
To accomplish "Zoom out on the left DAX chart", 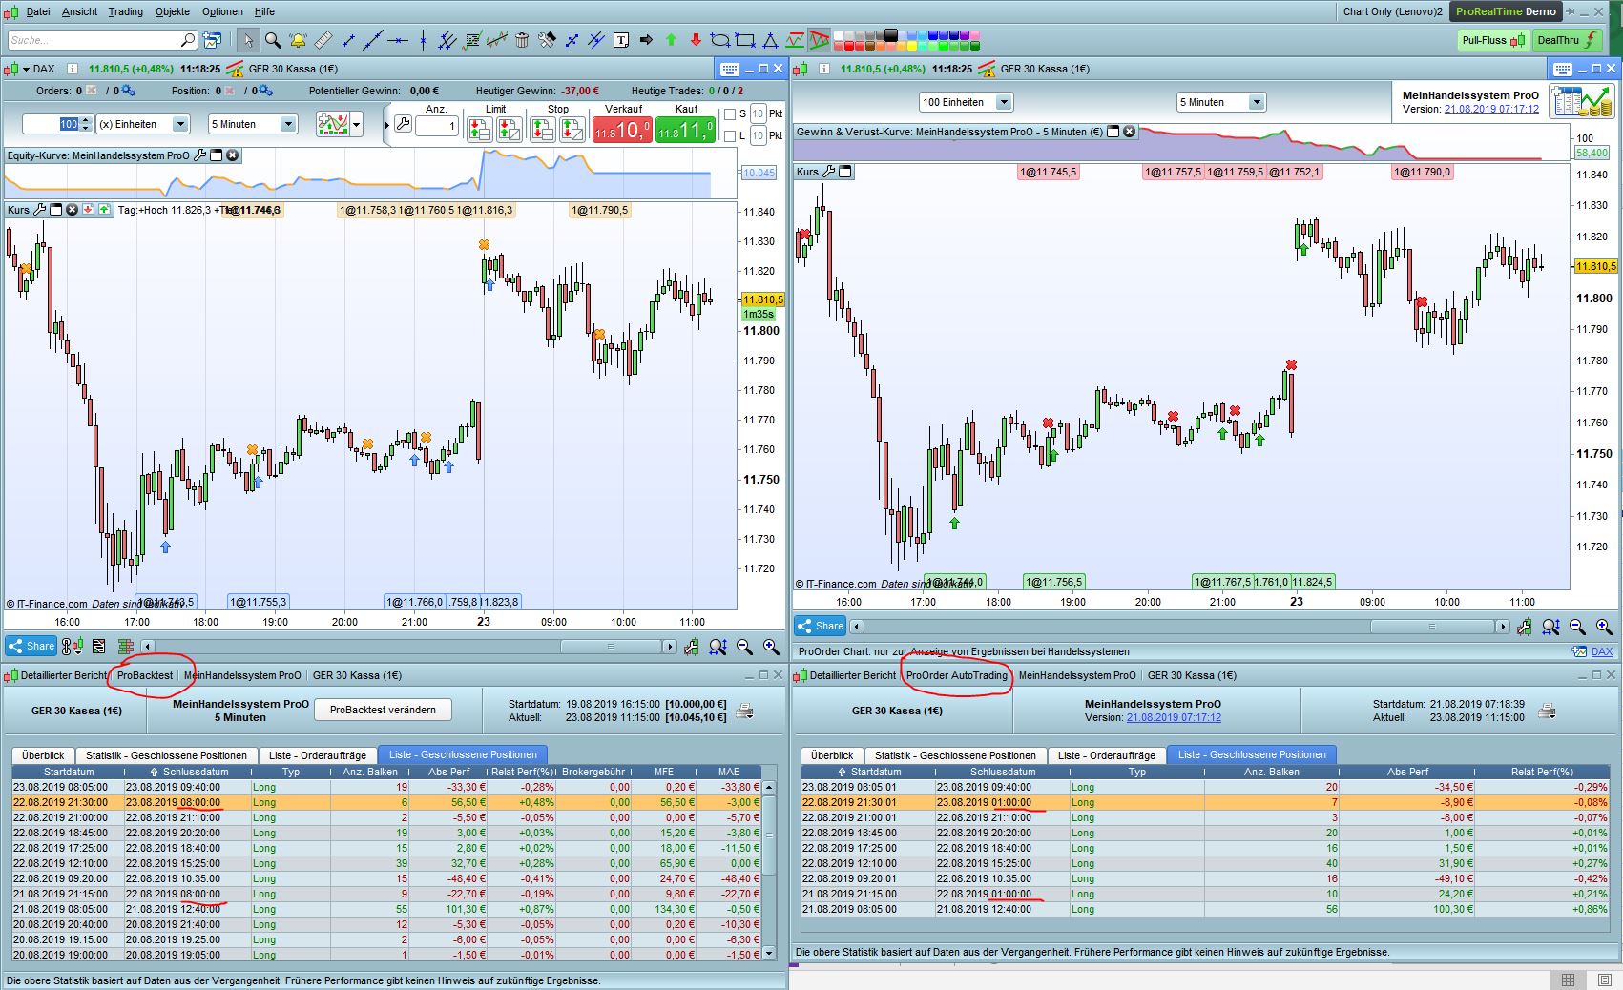I will click(744, 647).
